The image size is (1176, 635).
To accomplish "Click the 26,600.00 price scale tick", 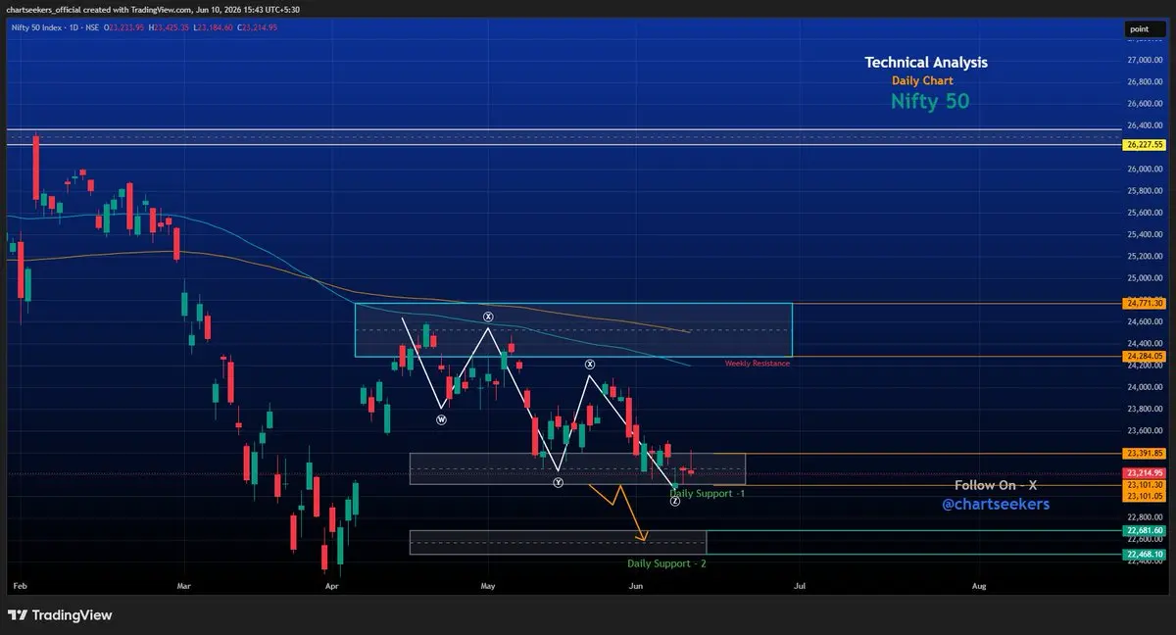I will click(1145, 104).
